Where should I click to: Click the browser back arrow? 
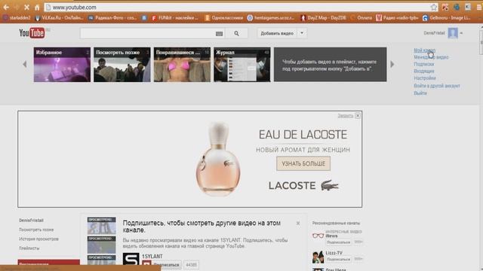click(6, 7)
